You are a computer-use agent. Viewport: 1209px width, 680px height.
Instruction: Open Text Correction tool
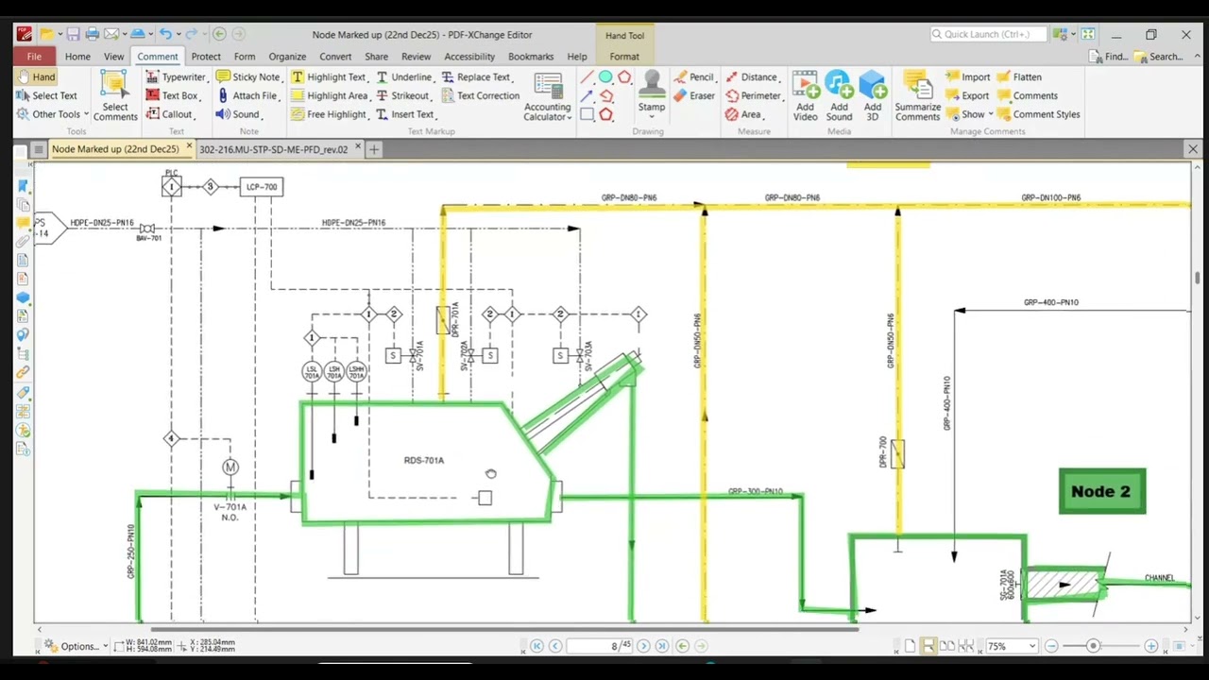pyautogui.click(x=480, y=95)
